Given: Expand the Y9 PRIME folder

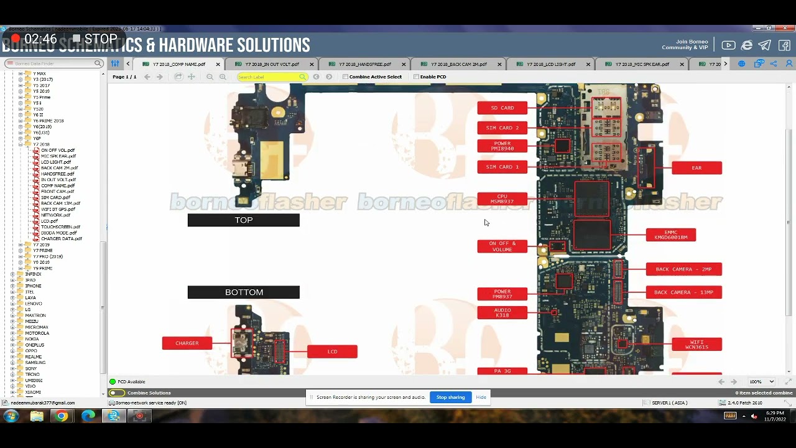Looking at the screenshot, I should coord(21,268).
